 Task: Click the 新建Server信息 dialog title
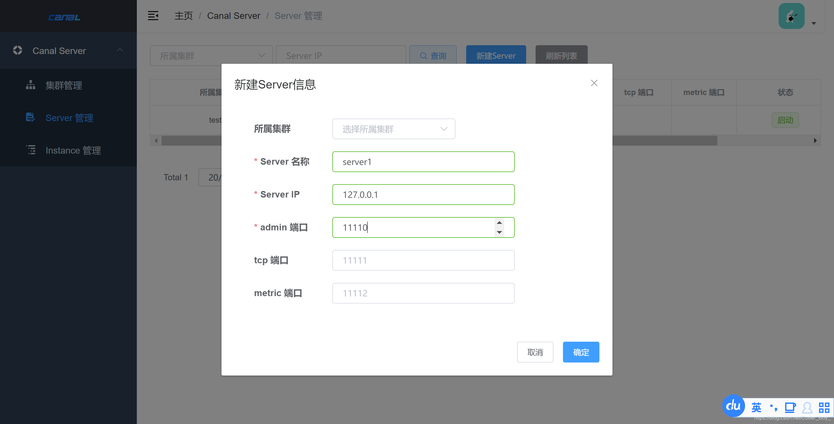click(275, 85)
